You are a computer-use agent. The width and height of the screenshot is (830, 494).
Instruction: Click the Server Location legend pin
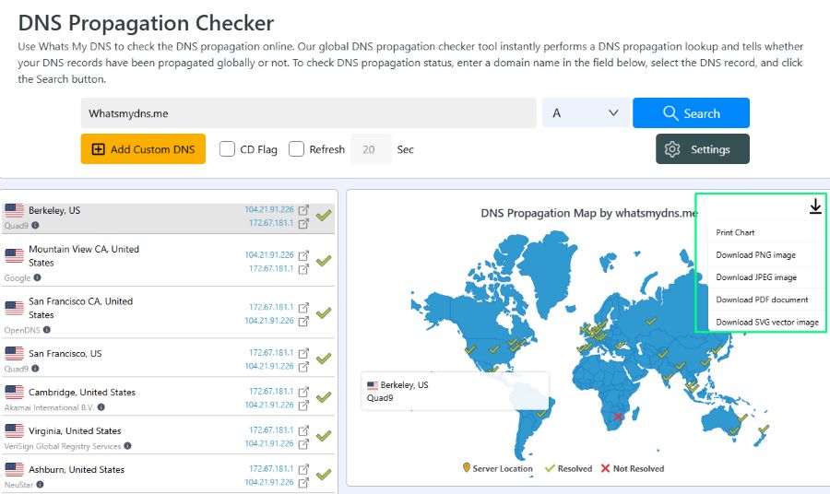[467, 468]
